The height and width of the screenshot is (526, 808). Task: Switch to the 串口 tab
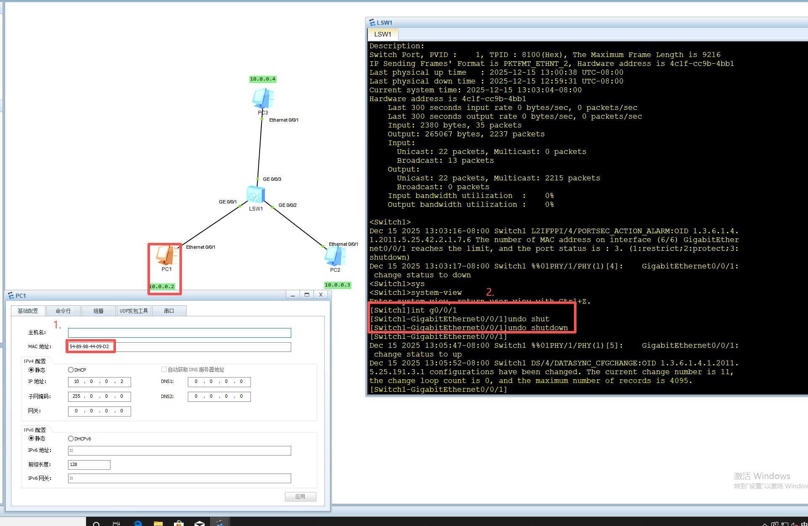coord(169,311)
